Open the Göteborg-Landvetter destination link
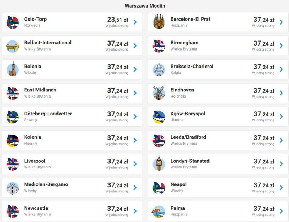 coord(72,117)
